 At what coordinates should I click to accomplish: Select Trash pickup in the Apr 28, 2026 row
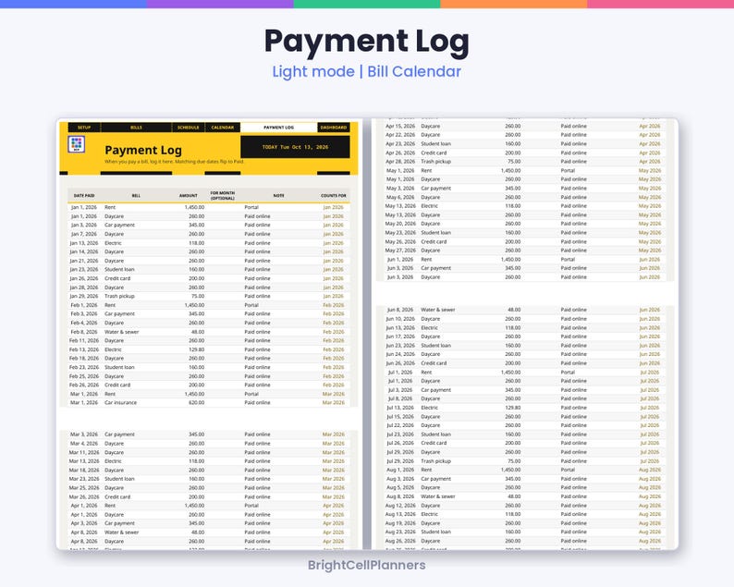(x=435, y=162)
